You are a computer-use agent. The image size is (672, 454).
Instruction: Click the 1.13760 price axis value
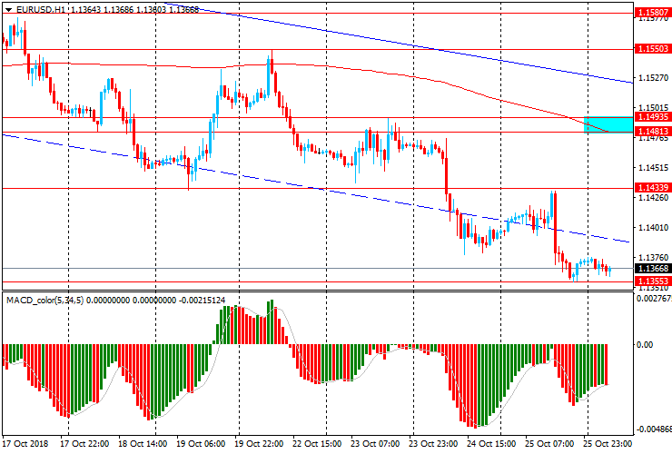coord(653,257)
